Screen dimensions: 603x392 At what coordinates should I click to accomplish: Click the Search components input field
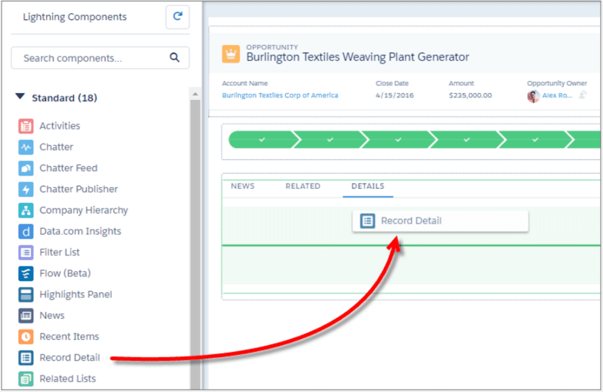coord(93,58)
